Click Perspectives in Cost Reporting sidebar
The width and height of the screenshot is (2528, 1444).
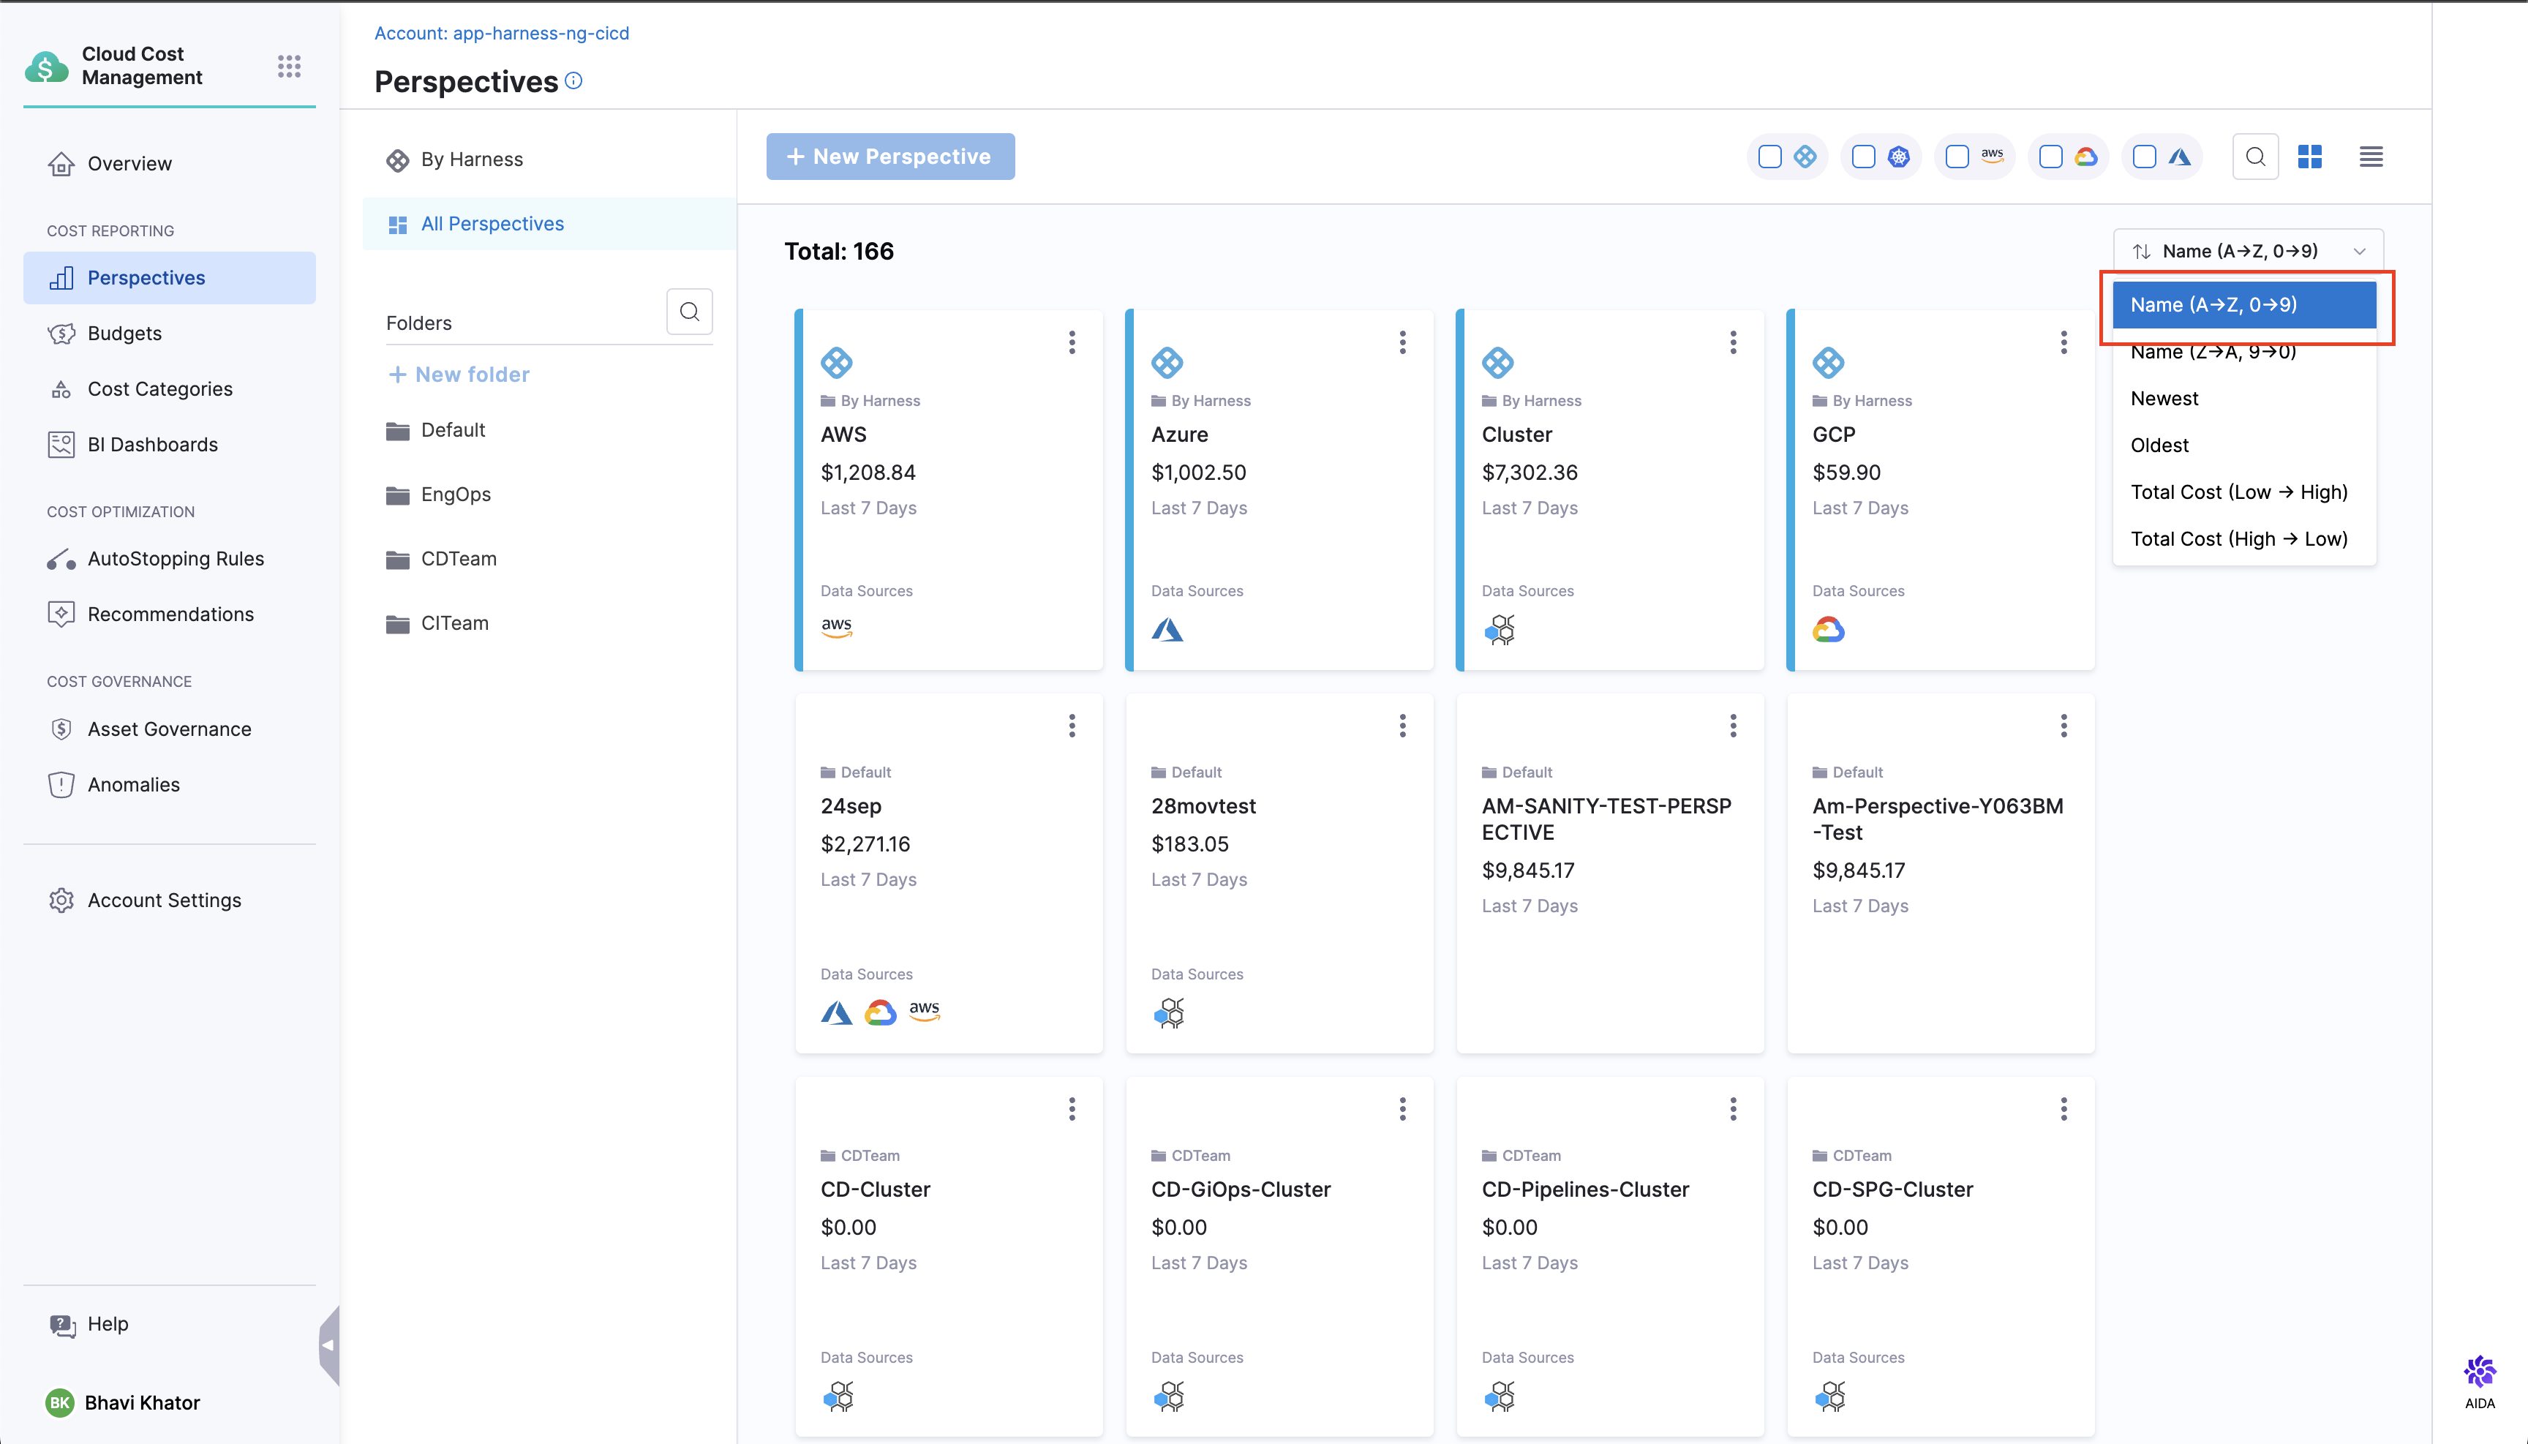170,278
